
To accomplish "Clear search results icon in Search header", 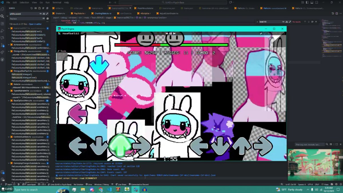I will pyautogui.click(x=35, y=8).
